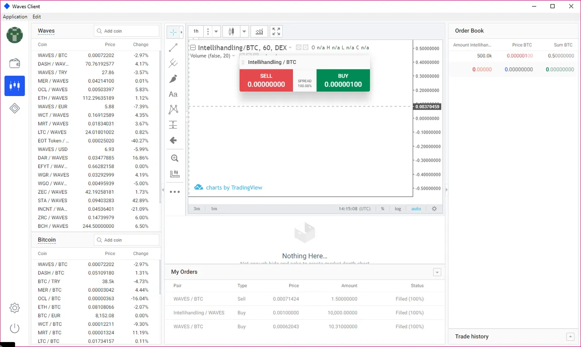Image resolution: width=581 pixels, height=347 pixels.
Task: Click Bitcoin Add coin search field
Action: [x=127, y=240]
